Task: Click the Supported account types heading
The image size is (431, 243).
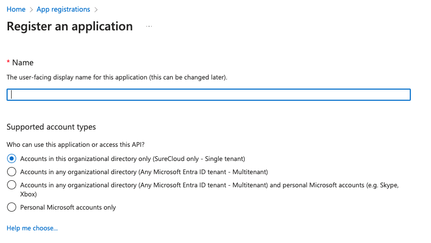Action: click(x=51, y=127)
